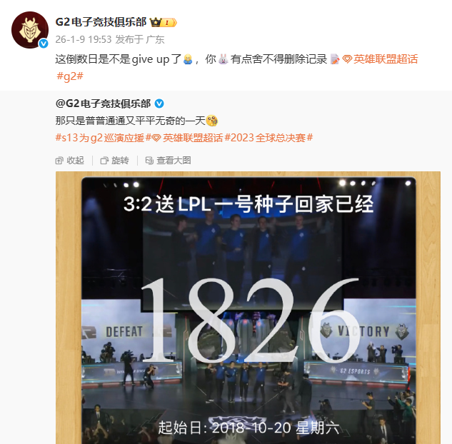The height and width of the screenshot is (444, 452).
Task: Open the G2 profile avatar image
Action: point(30,30)
